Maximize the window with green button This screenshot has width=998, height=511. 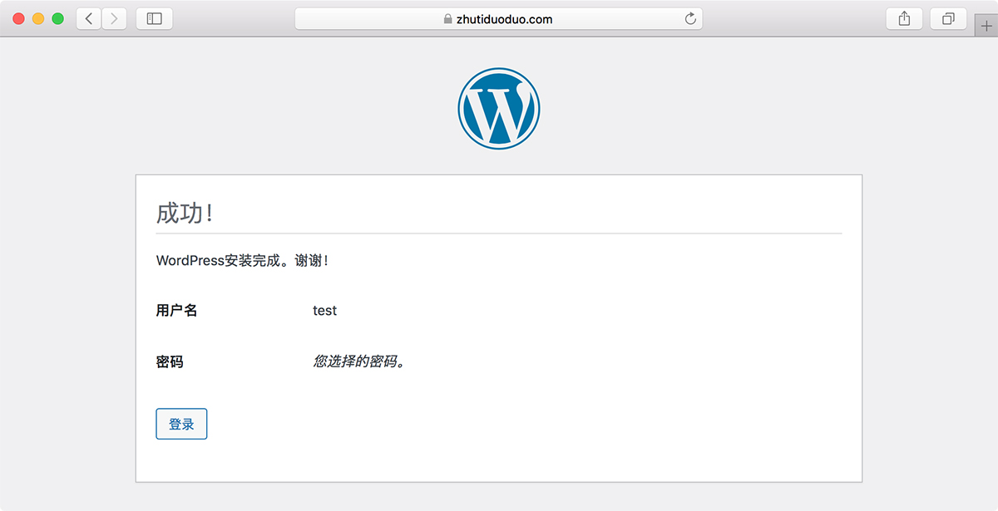point(58,18)
